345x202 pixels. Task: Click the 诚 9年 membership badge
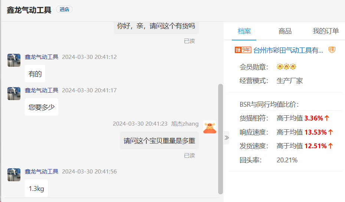(x=243, y=50)
